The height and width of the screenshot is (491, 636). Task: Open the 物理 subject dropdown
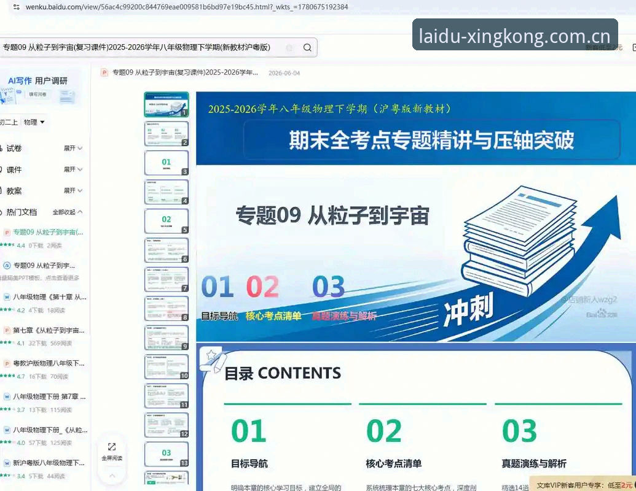click(x=34, y=122)
